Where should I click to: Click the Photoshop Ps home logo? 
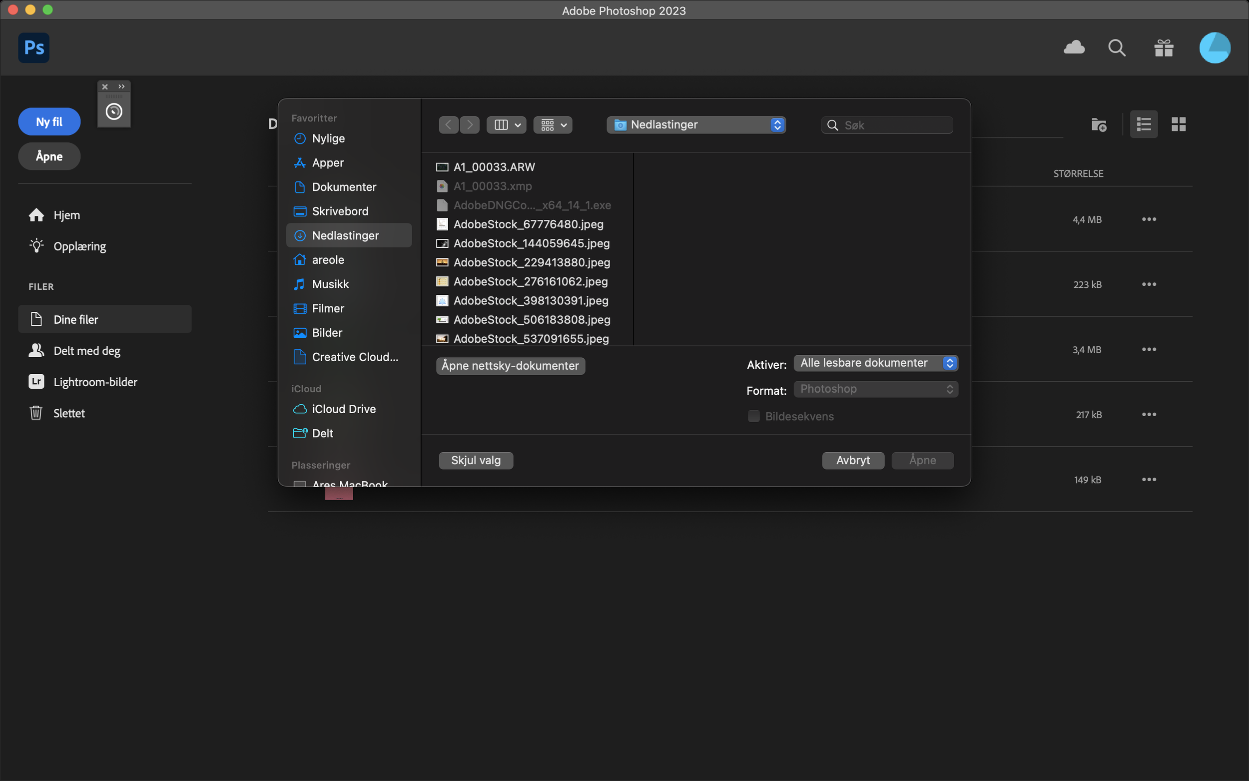(x=33, y=48)
